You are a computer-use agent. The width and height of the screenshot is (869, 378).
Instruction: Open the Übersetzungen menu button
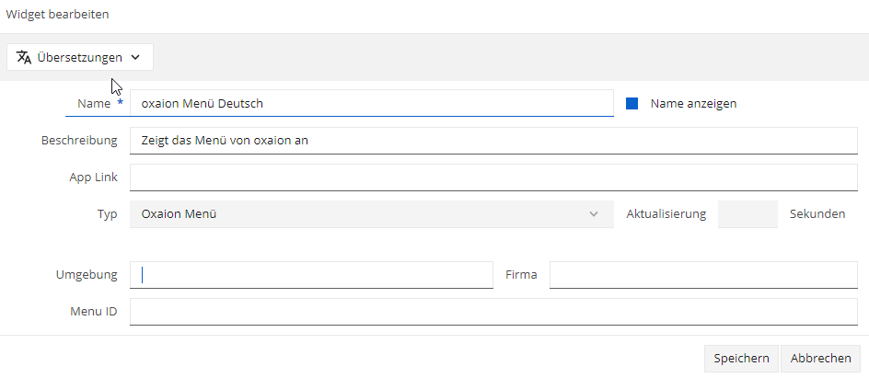[80, 57]
